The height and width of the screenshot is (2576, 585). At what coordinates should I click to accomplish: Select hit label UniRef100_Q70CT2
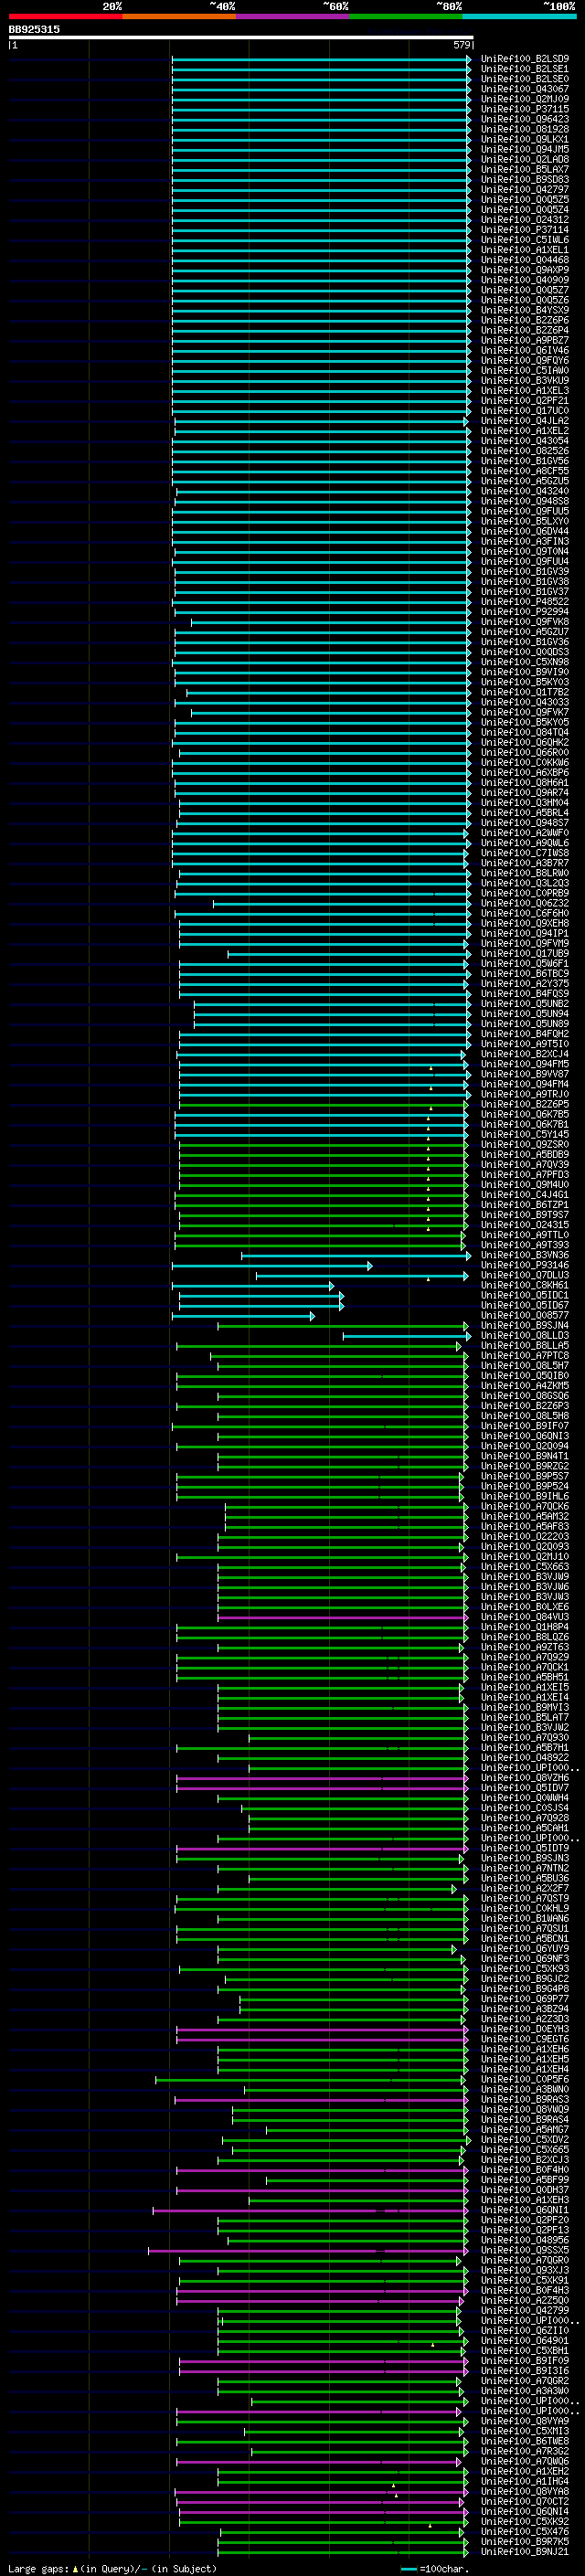point(525,2501)
